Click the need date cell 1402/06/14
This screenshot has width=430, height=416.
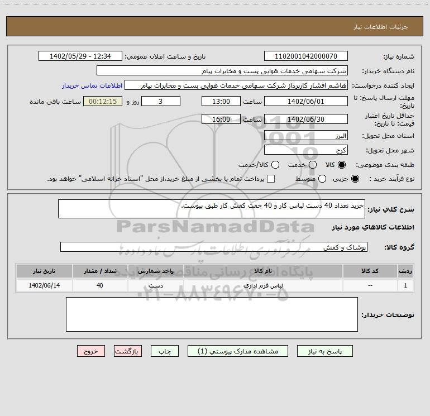coord(44,285)
